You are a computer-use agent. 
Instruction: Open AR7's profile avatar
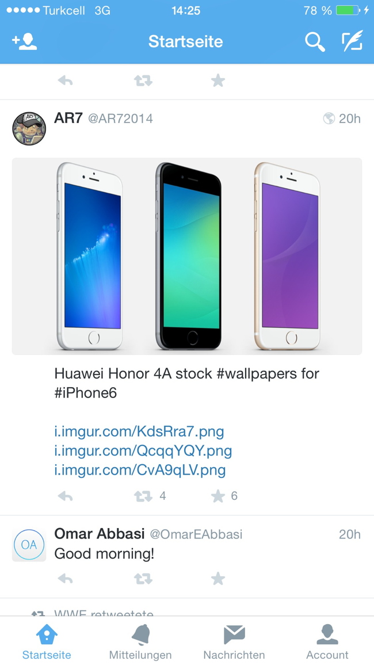tap(29, 128)
